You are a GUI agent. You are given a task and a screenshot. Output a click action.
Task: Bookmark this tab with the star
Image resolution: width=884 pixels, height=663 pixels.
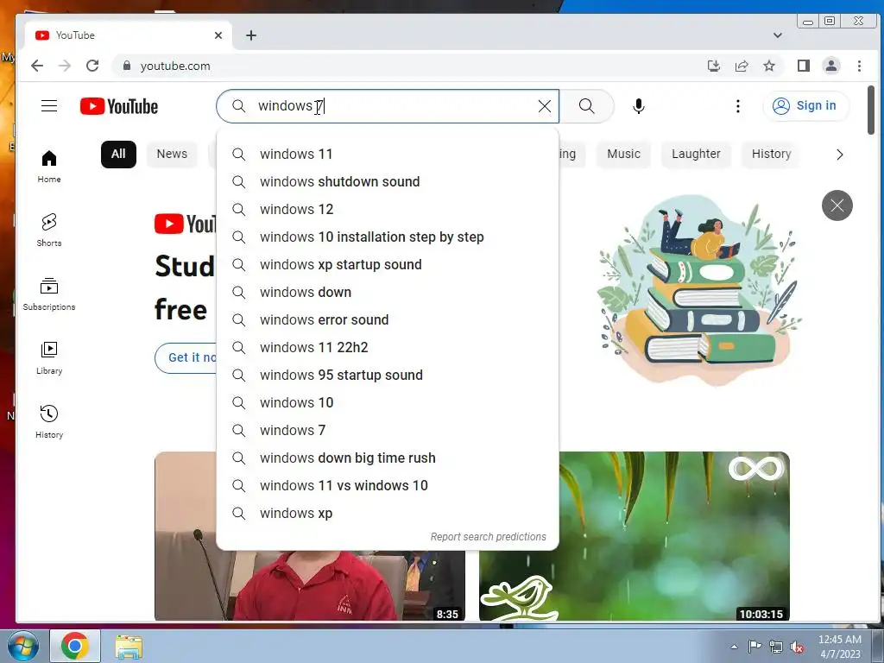click(x=769, y=66)
